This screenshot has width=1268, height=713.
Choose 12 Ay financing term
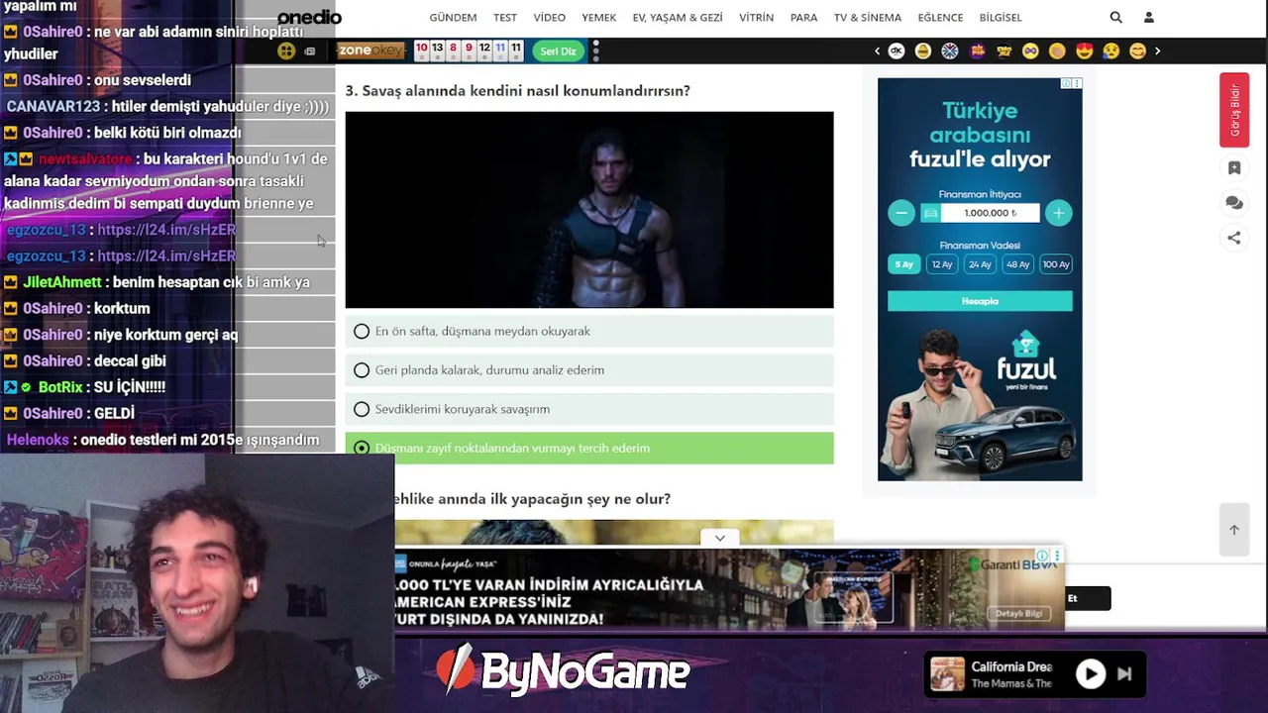941,264
